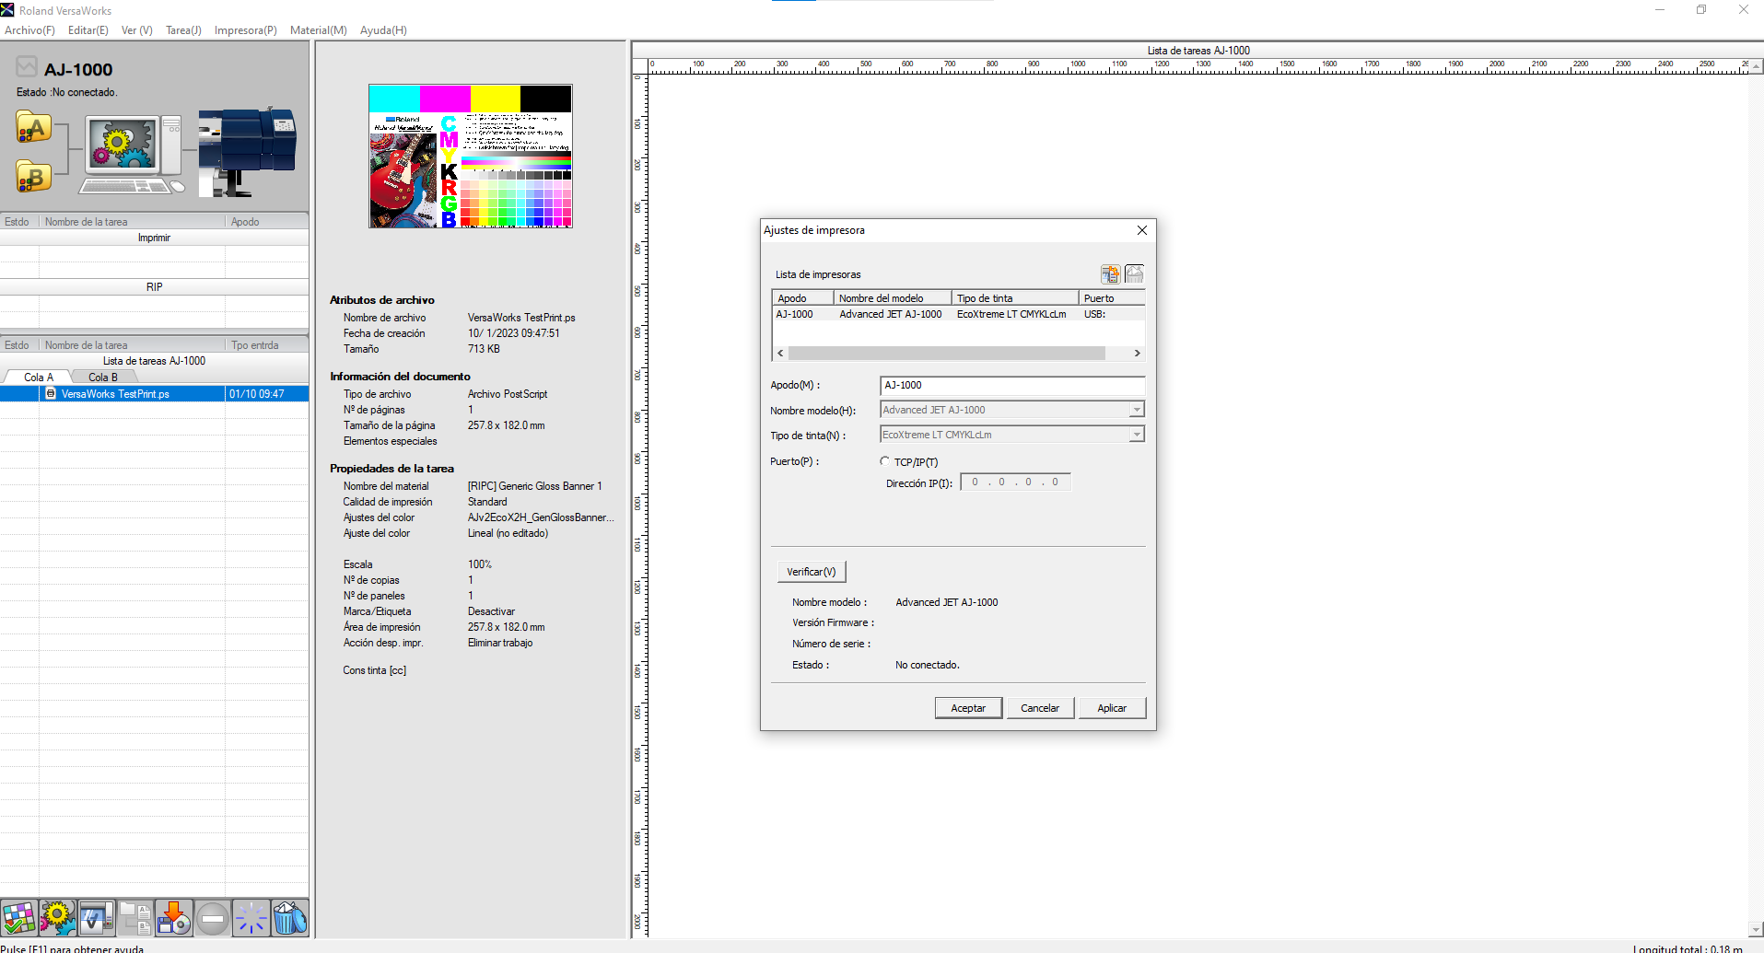
Task: Click the delete printer trash icon in dialog
Action: pyautogui.click(x=1134, y=274)
